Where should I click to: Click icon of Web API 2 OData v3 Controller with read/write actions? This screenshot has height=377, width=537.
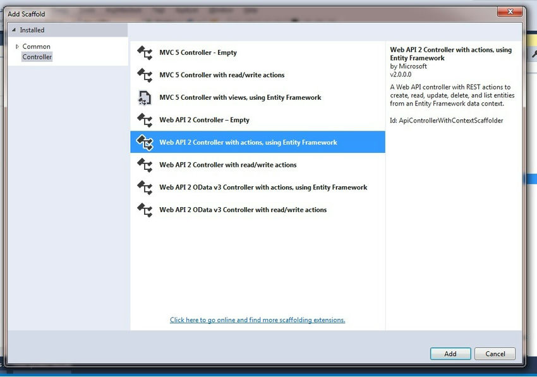(145, 210)
